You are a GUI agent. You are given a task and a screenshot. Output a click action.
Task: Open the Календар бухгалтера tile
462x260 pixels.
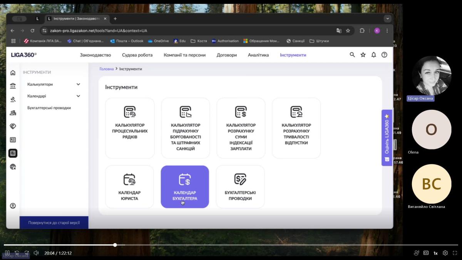(x=185, y=187)
